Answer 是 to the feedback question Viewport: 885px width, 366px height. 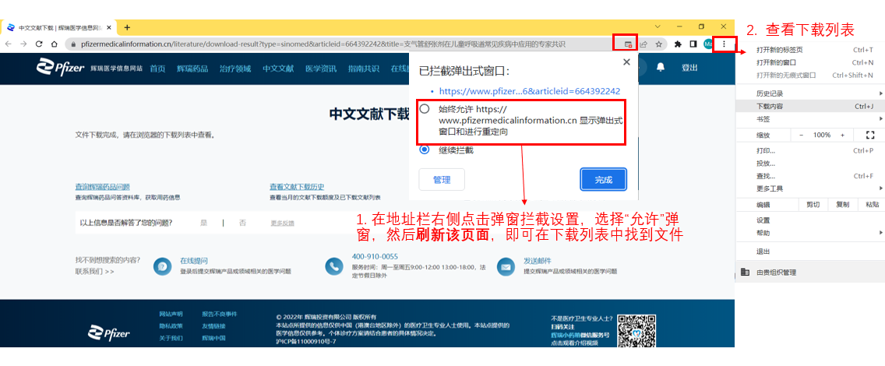click(204, 223)
